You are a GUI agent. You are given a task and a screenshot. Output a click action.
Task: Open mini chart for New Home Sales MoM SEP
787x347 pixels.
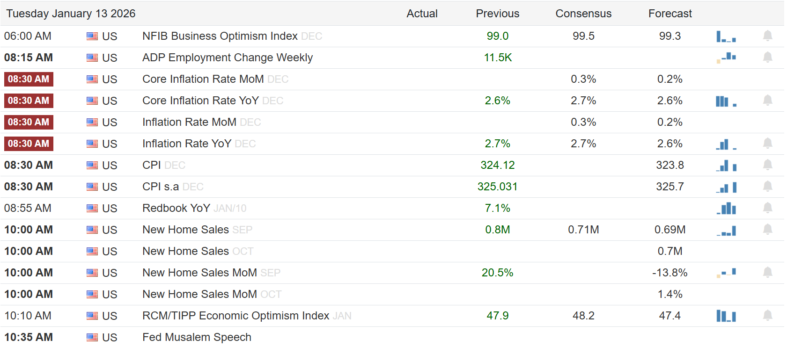click(x=726, y=273)
